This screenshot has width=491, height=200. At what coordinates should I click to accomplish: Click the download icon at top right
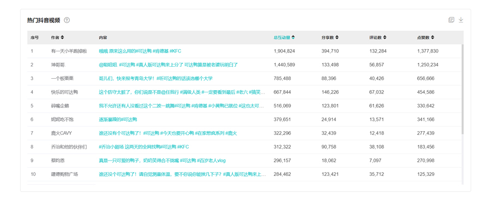[460, 20]
